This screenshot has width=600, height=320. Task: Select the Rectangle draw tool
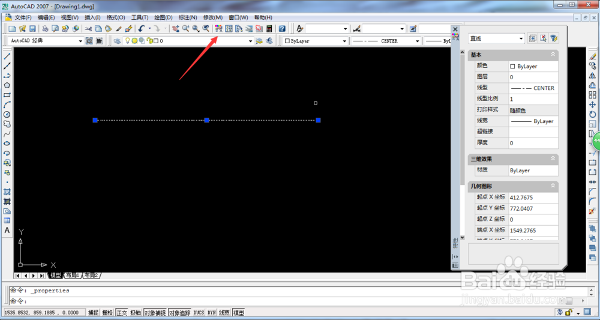point(7,95)
